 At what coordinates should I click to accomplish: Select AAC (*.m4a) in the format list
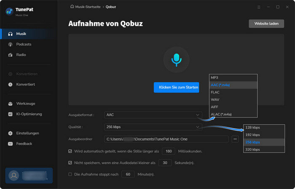233,85
